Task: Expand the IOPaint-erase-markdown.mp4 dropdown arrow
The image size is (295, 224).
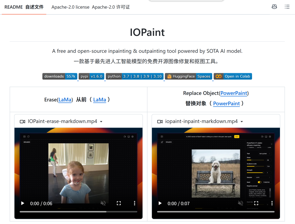Action: [x=101, y=122]
